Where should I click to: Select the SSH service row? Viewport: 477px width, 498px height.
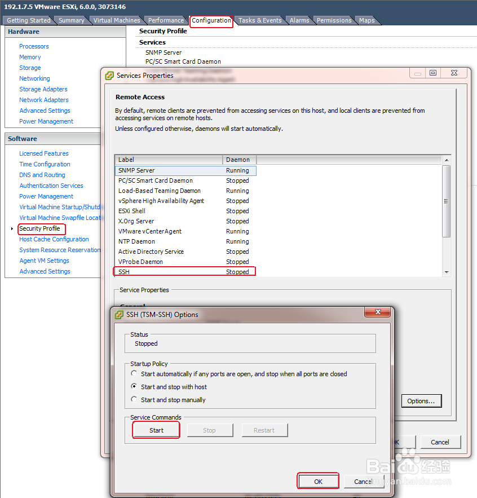[x=184, y=272]
